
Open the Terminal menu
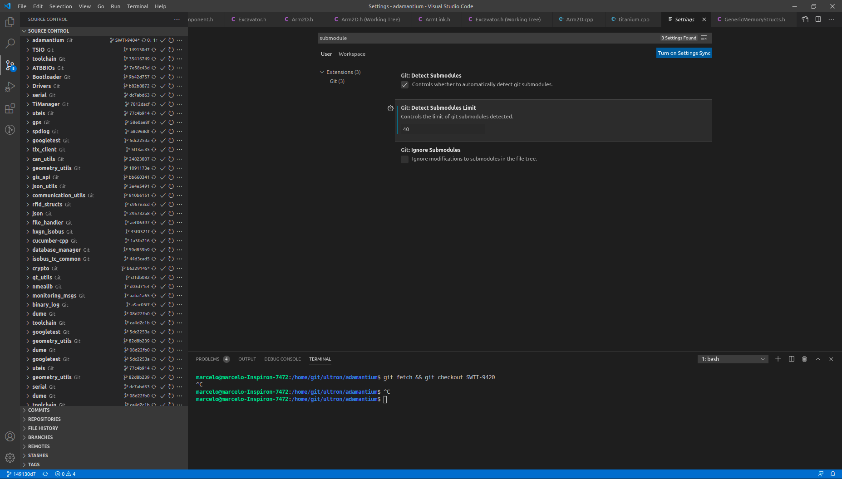(137, 6)
